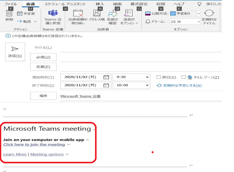The height and width of the screenshot is (172, 234).
Task: Open start time 9:30 dropdown
Action: click(x=147, y=77)
